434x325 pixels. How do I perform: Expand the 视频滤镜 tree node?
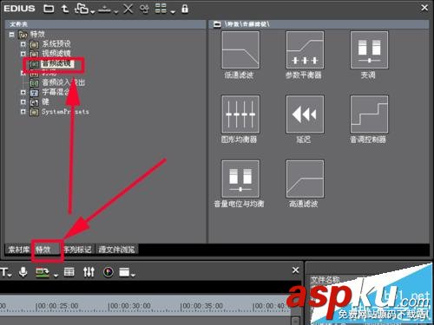pyautogui.click(x=23, y=54)
